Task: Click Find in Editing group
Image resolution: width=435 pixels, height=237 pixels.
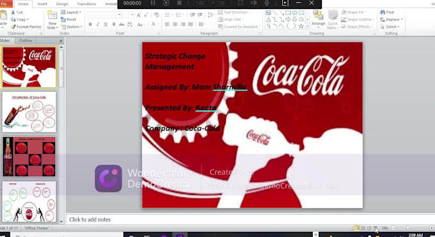Action: [x=387, y=12]
